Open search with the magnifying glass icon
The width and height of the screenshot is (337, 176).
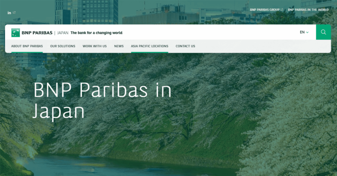[323, 32]
